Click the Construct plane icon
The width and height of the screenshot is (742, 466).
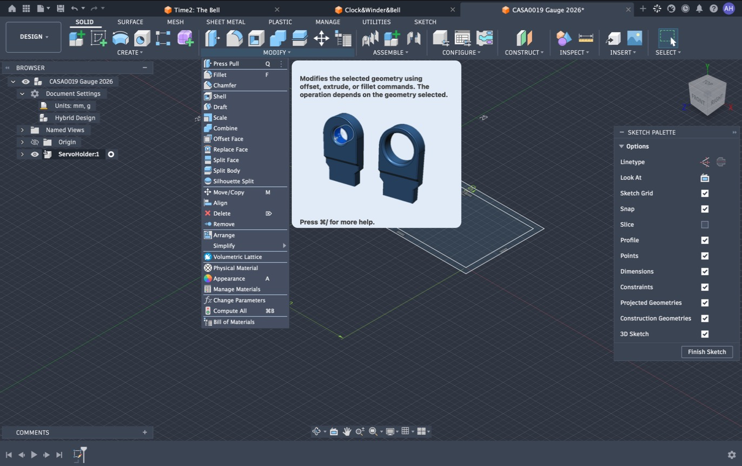(524, 38)
